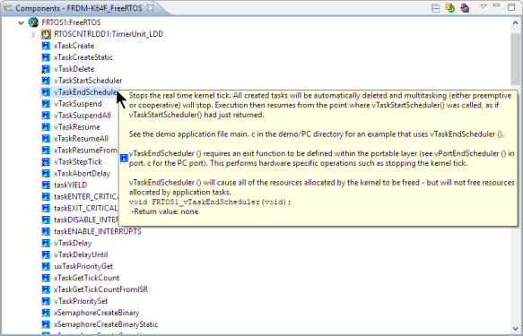Select the xTaskGetTickCountFromISR method
The width and height of the screenshot is (523, 336).
click(x=101, y=289)
